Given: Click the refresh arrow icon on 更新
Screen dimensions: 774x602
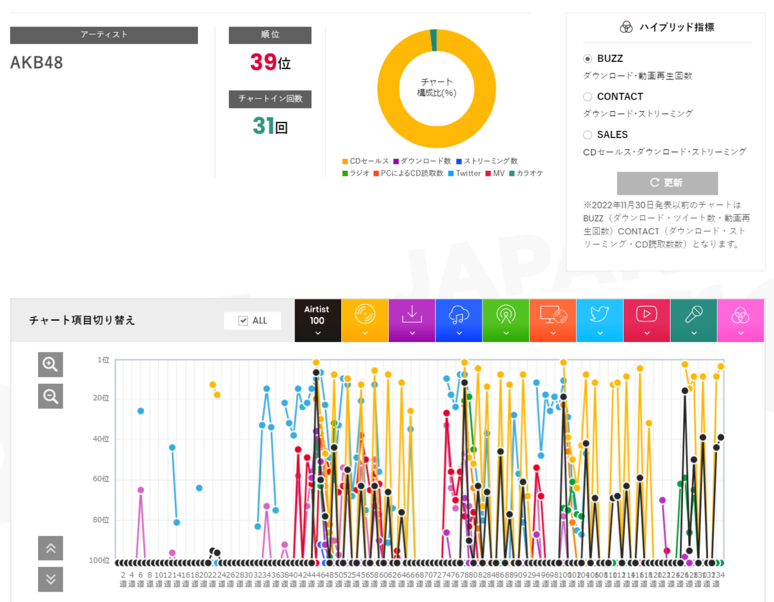Looking at the screenshot, I should [655, 183].
